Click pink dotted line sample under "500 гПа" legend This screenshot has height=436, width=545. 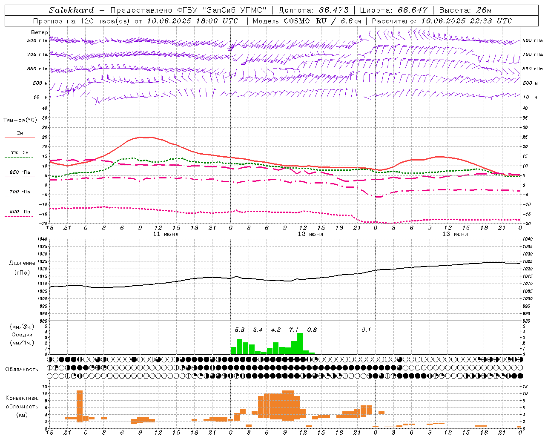tap(19, 216)
